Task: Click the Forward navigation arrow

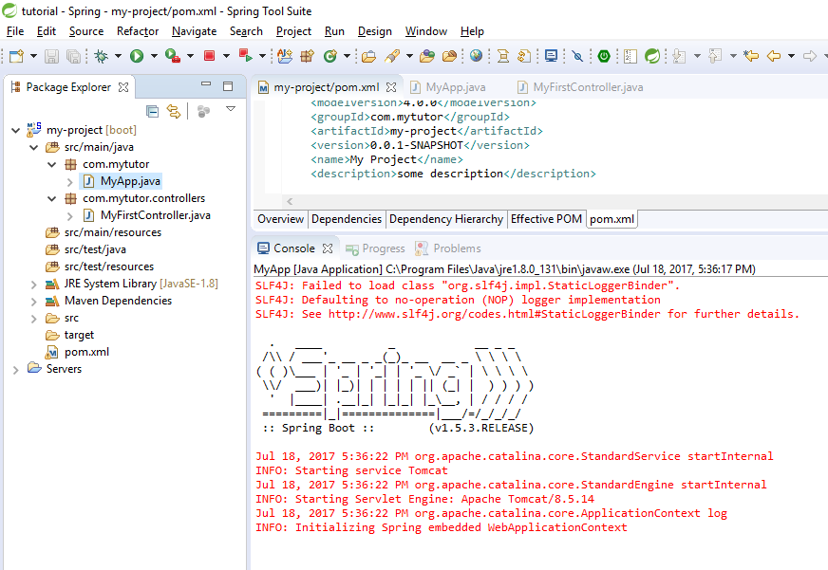Action: point(810,56)
